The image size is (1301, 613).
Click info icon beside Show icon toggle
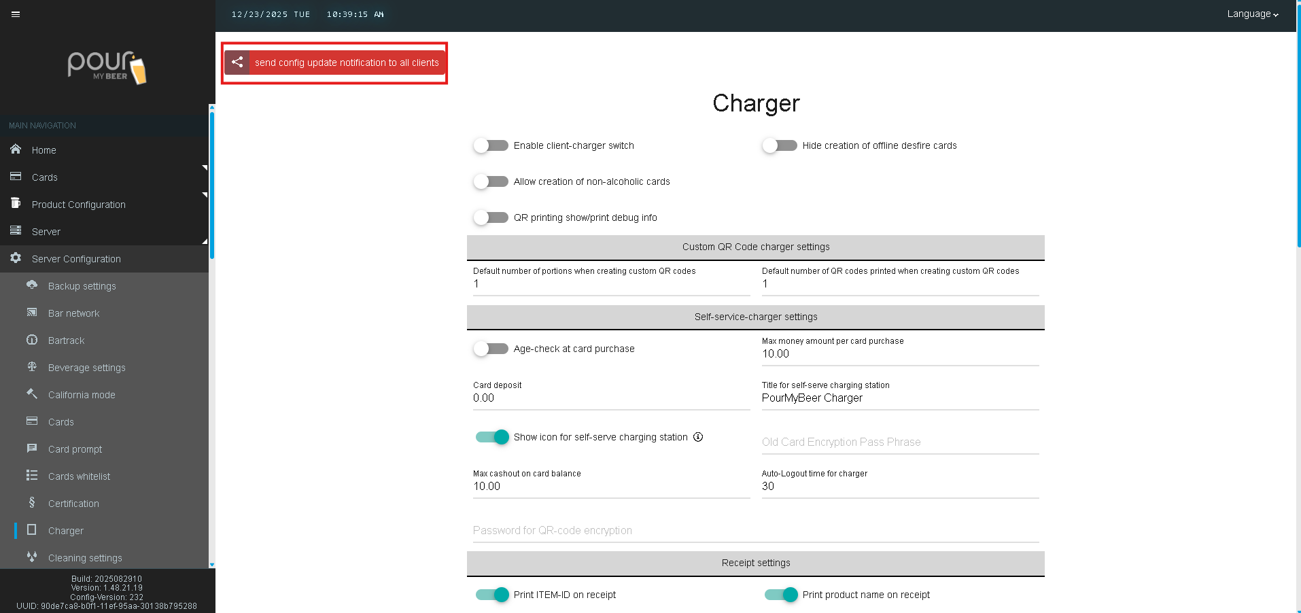[698, 437]
